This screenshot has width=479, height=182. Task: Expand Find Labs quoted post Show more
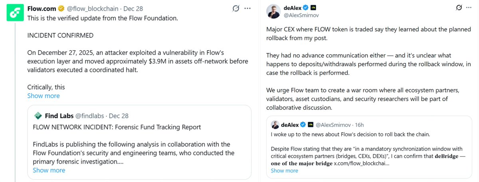49,170
